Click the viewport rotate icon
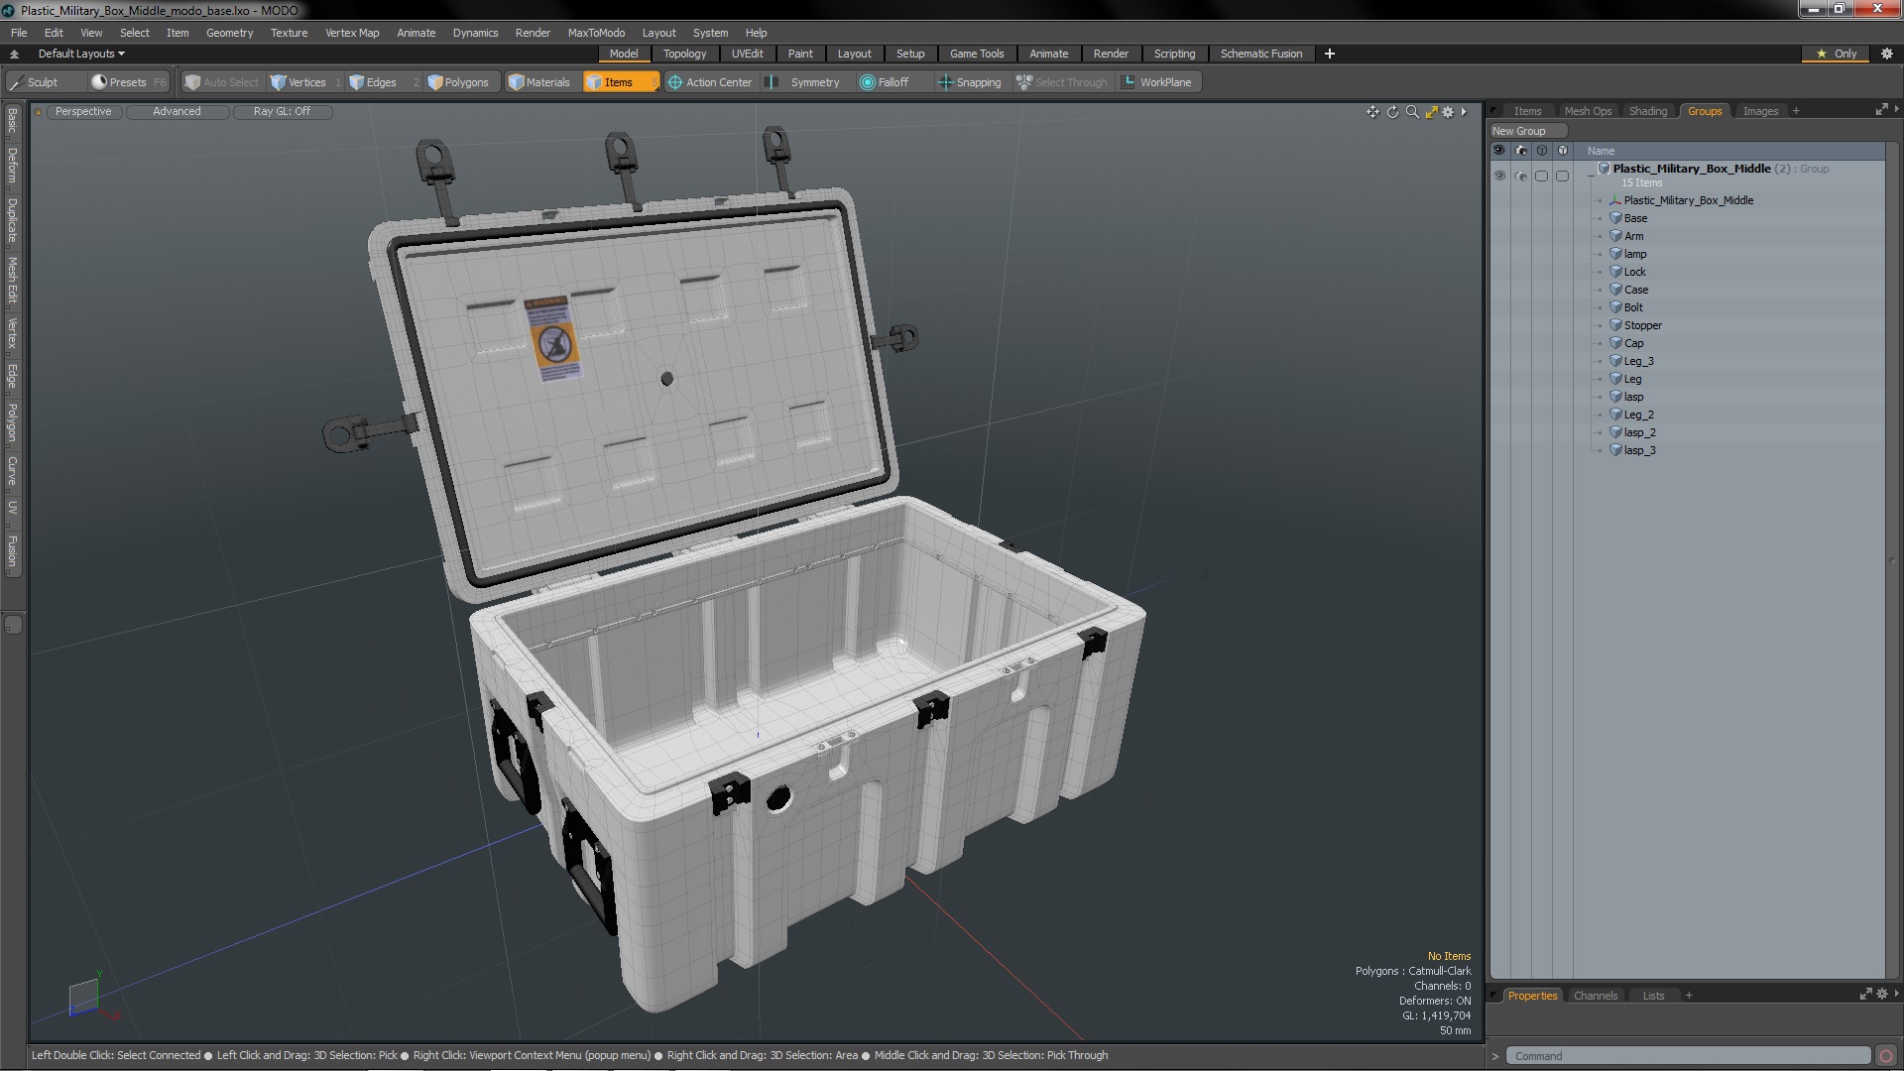Screen dimensions: 1904x1071 [x=1392, y=112]
